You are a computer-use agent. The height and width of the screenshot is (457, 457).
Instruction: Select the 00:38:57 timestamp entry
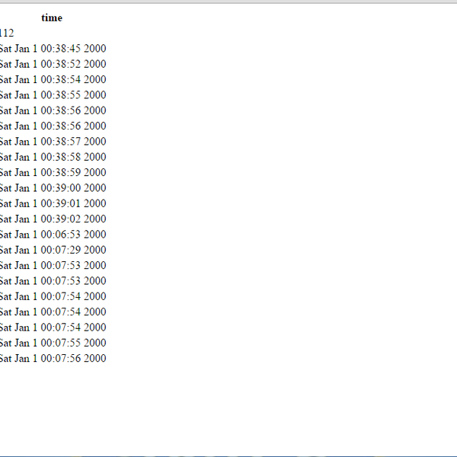point(53,142)
